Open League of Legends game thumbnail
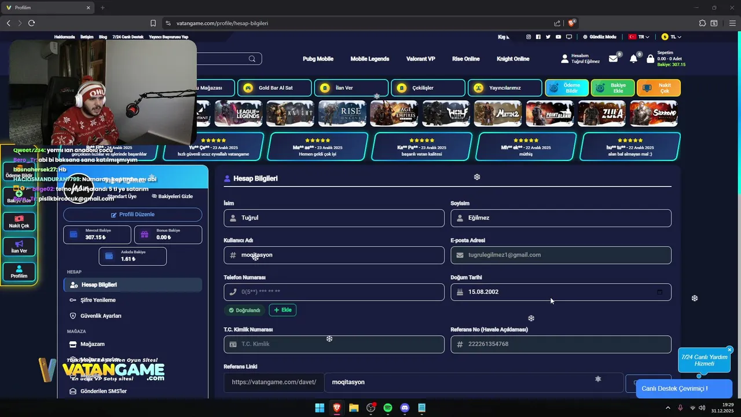Image resolution: width=741 pixels, height=417 pixels. coord(239,114)
